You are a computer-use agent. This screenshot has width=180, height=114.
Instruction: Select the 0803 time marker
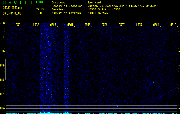[x=53, y=25]
